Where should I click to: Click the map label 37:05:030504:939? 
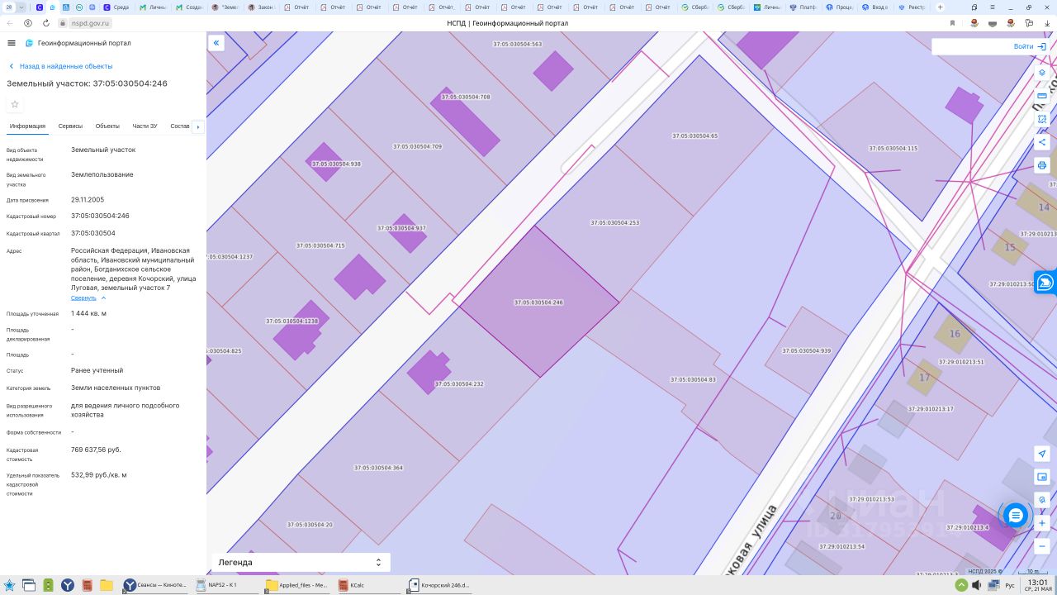coord(807,351)
